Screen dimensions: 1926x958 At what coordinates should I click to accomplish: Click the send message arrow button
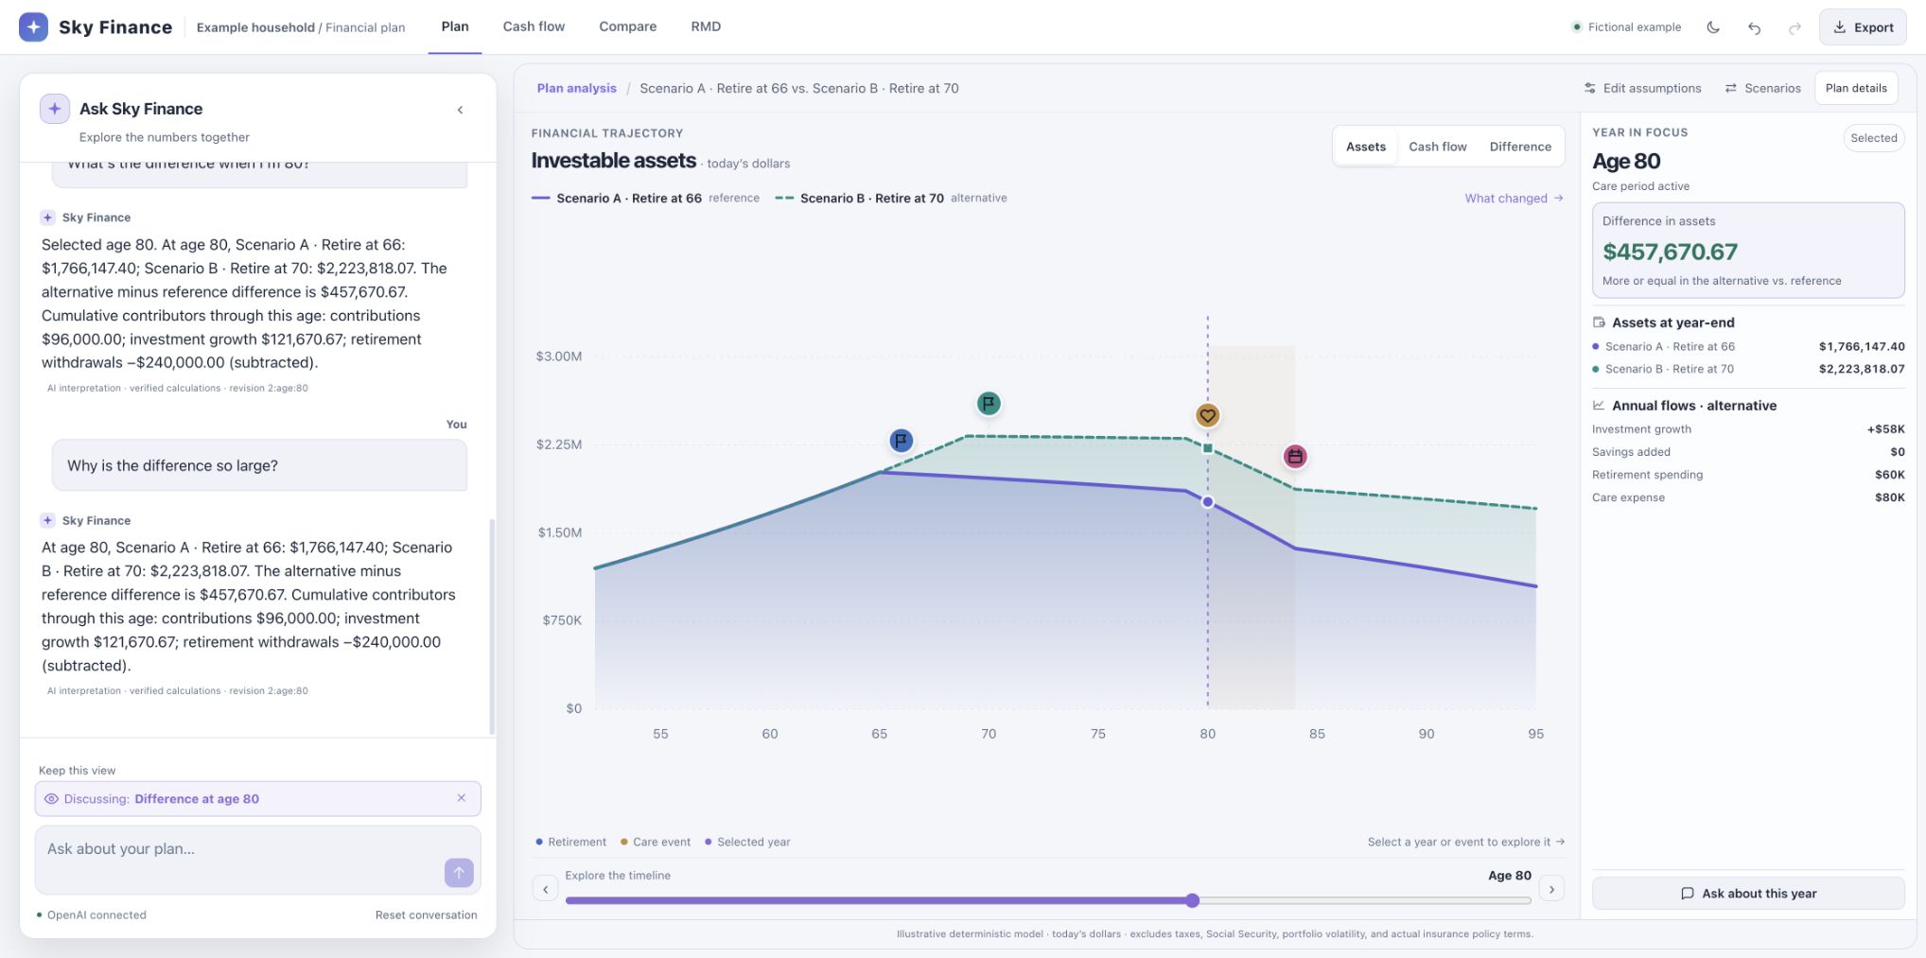click(x=459, y=873)
